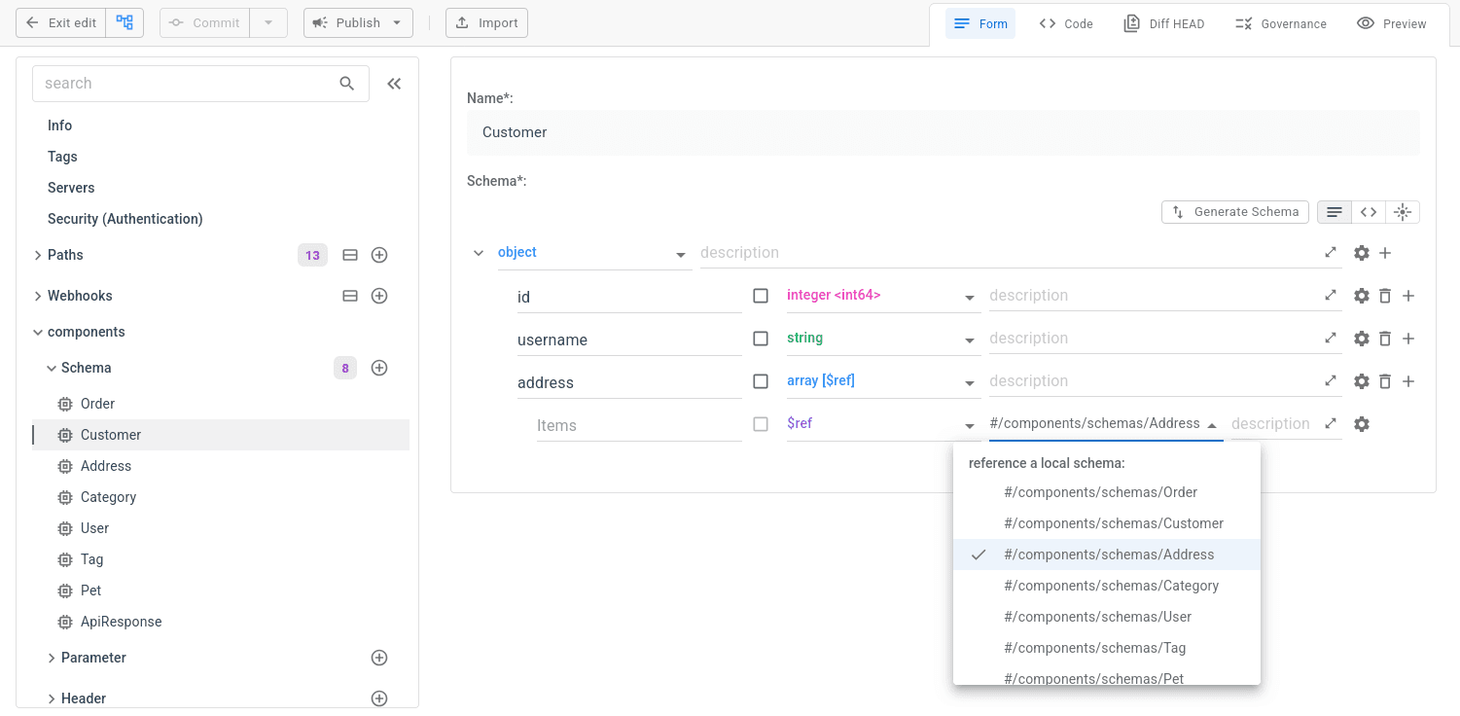Select #/components/schemas/Tag reference option
The height and width of the screenshot is (716, 1460).
1107,648
